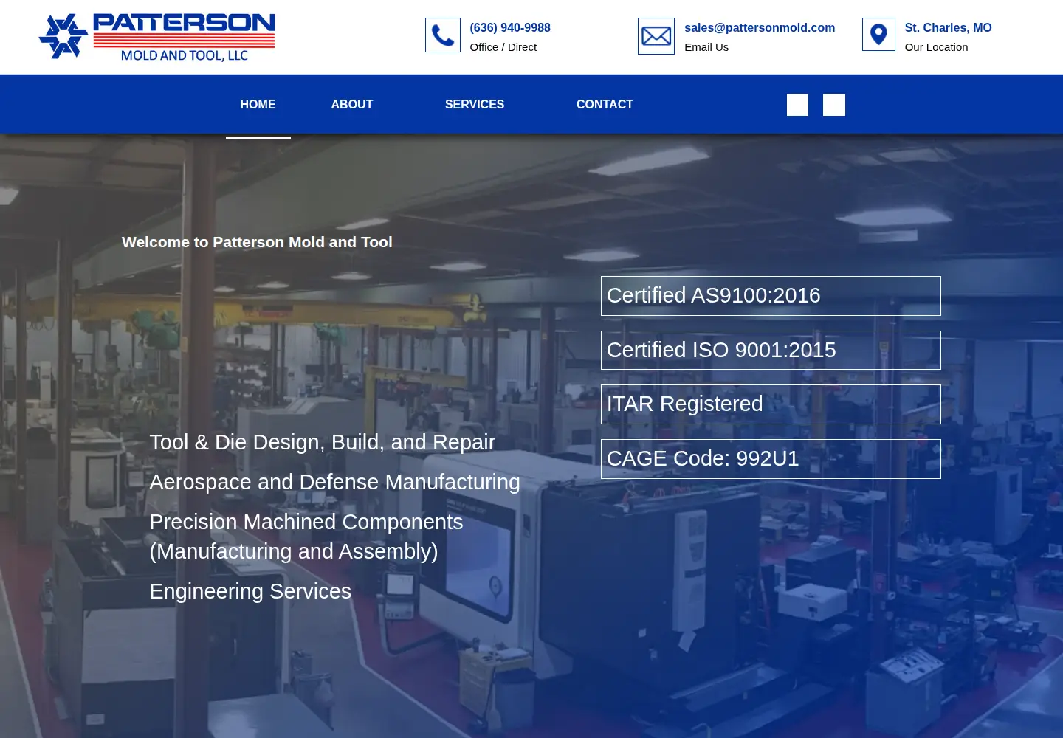
Task: Open the SERVICES menu item
Action: click(x=475, y=105)
